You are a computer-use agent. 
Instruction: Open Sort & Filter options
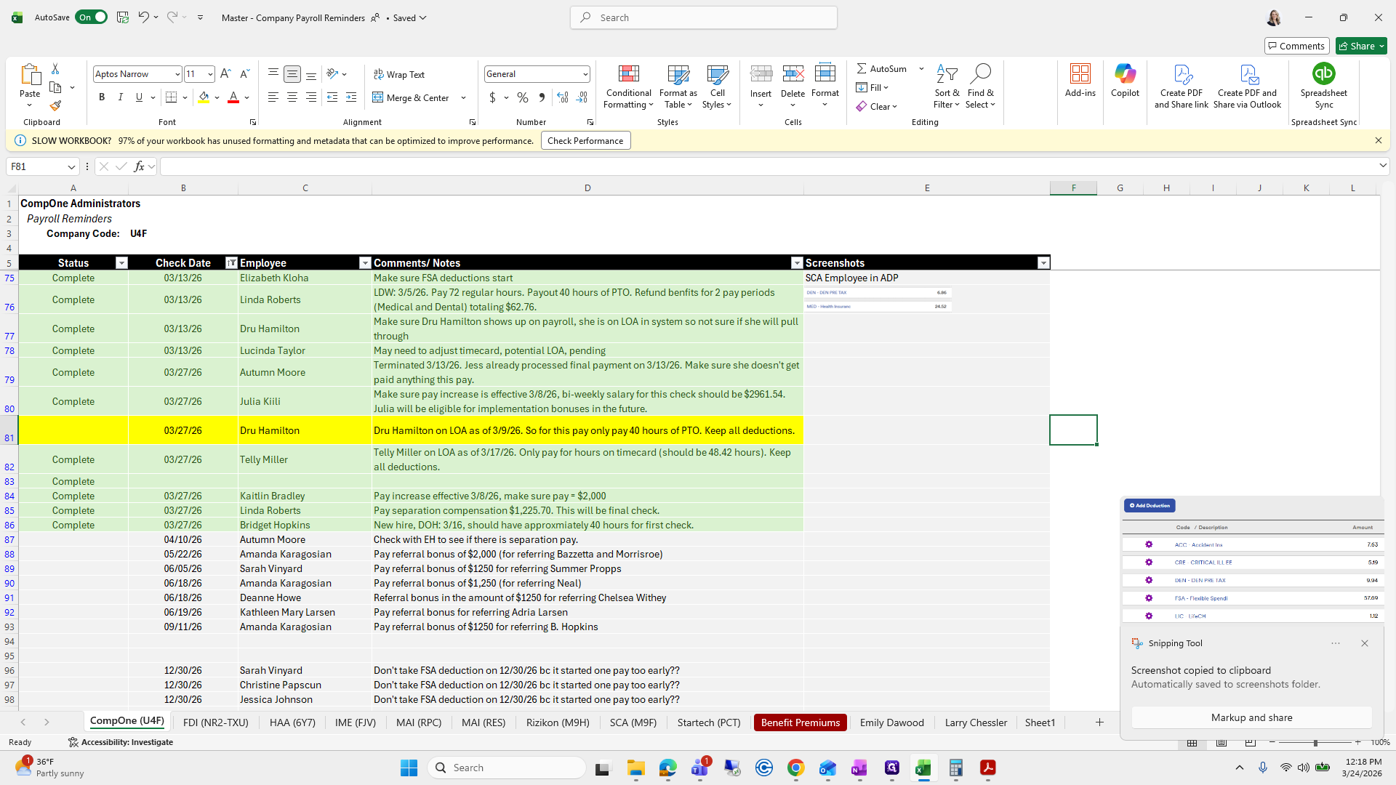coord(947,86)
